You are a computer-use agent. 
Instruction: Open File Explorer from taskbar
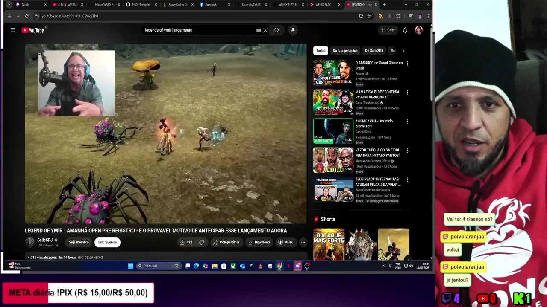pyautogui.click(x=215, y=266)
